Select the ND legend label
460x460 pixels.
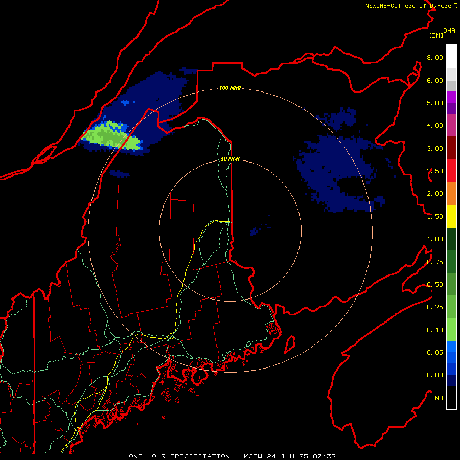(x=439, y=398)
